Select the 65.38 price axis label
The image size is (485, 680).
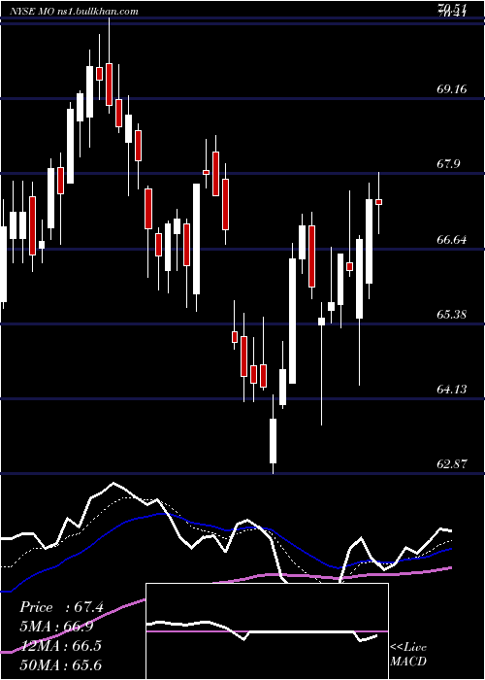[x=452, y=314]
